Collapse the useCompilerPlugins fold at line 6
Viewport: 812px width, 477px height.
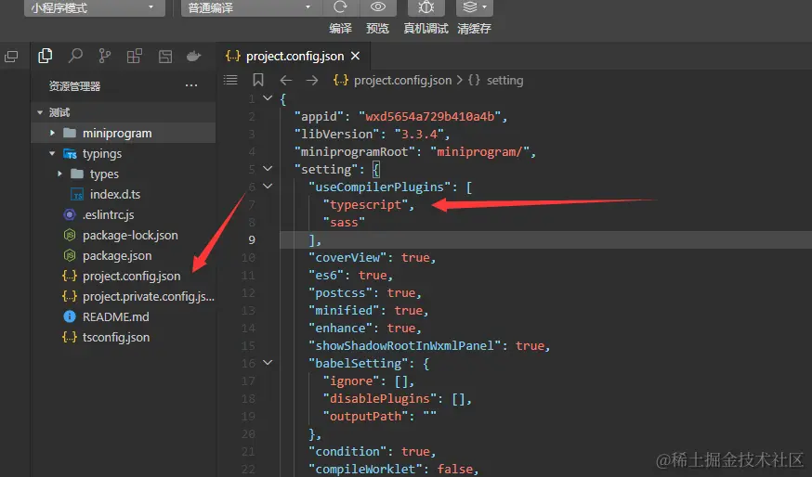[x=268, y=186]
